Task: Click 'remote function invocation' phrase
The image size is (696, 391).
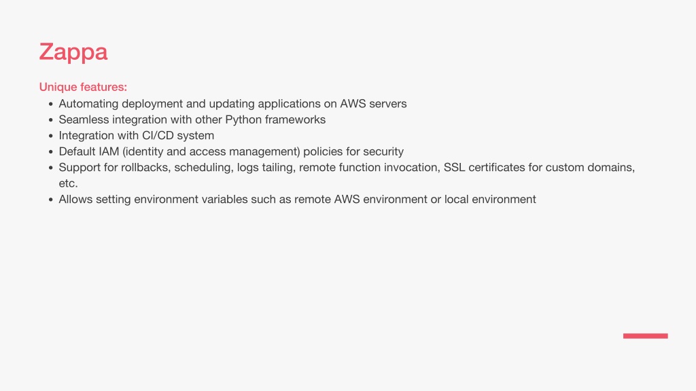Action: click(368, 168)
